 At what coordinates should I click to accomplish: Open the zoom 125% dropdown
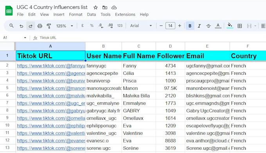pyautogui.click(x=65, y=26)
